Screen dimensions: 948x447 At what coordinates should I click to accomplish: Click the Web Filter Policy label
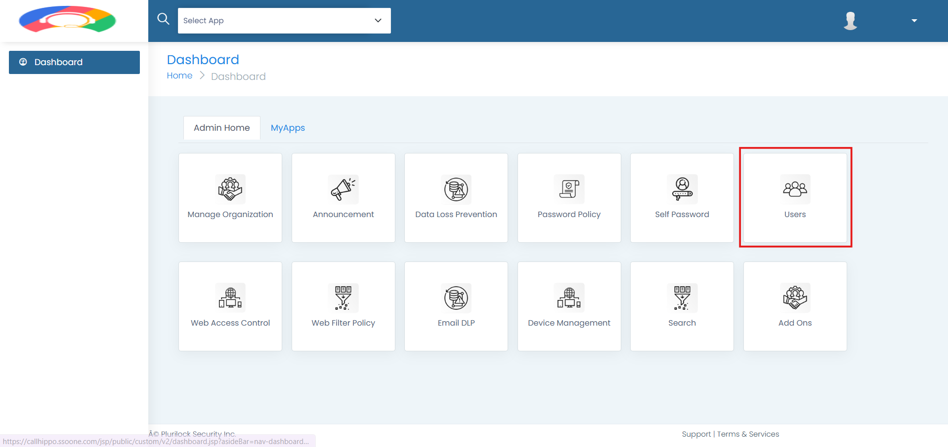click(344, 323)
